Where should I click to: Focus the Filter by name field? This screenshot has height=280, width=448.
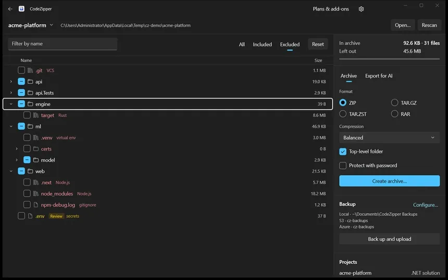click(x=63, y=44)
